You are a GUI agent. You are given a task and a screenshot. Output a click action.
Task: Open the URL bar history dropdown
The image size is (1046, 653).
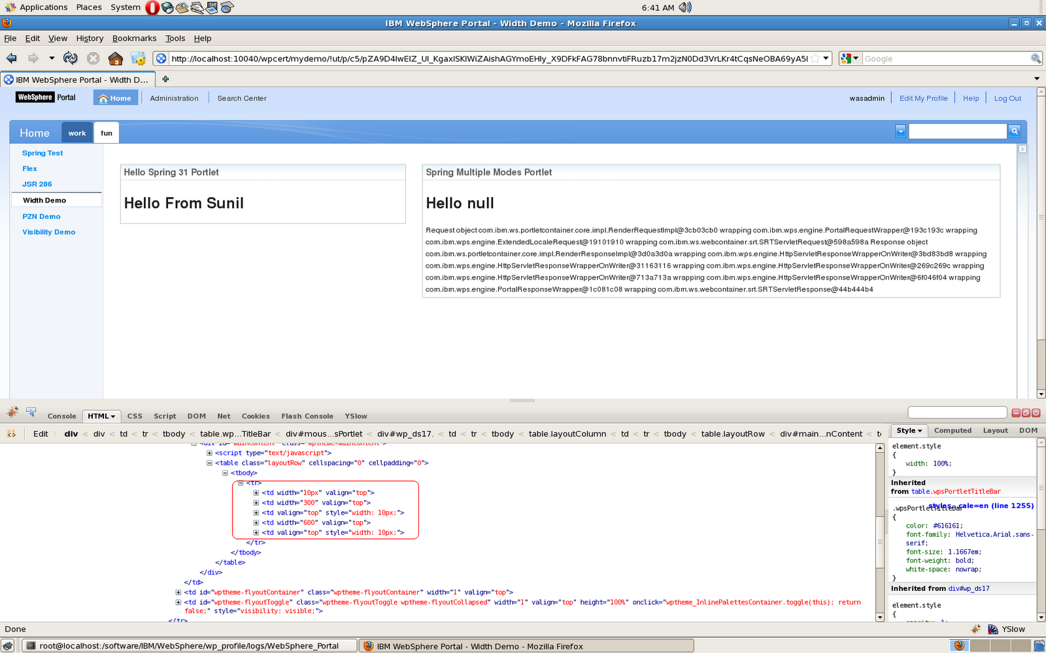point(826,58)
